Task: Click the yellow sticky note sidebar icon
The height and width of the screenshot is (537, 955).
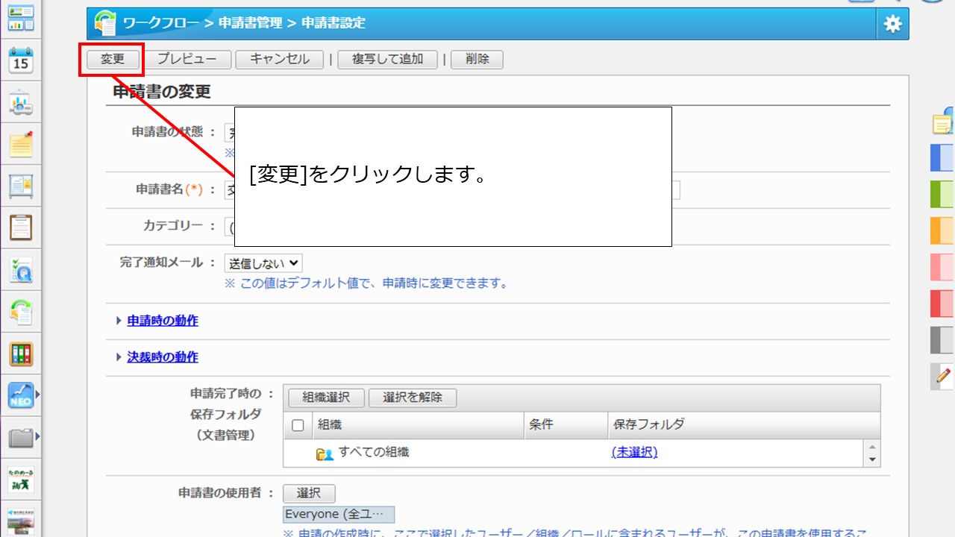Action: click(20, 144)
